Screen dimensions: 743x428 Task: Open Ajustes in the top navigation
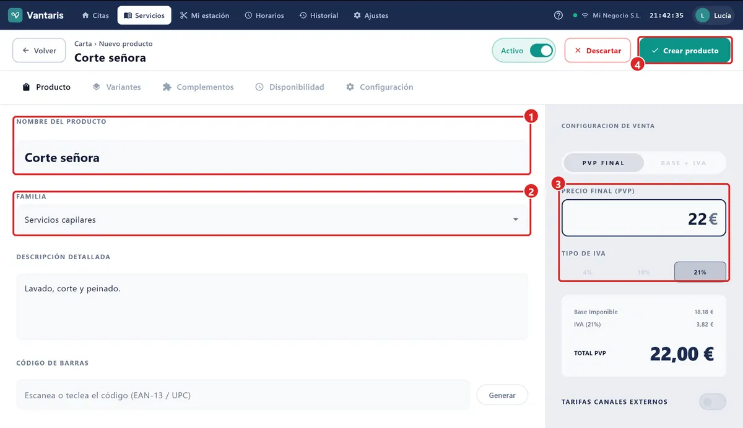pos(371,15)
